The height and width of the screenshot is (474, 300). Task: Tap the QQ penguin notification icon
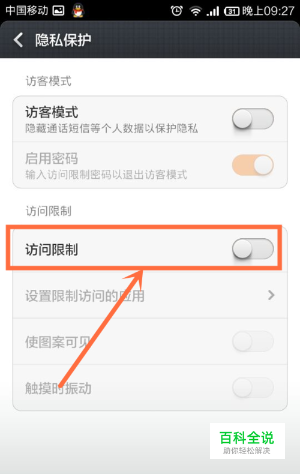[x=78, y=11]
